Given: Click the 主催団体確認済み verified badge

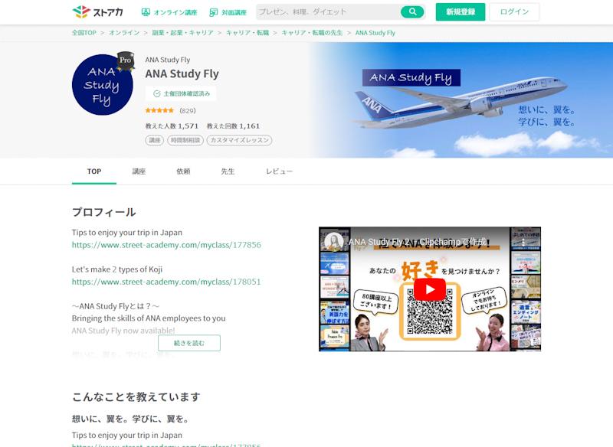Looking at the screenshot, I should coord(181,93).
